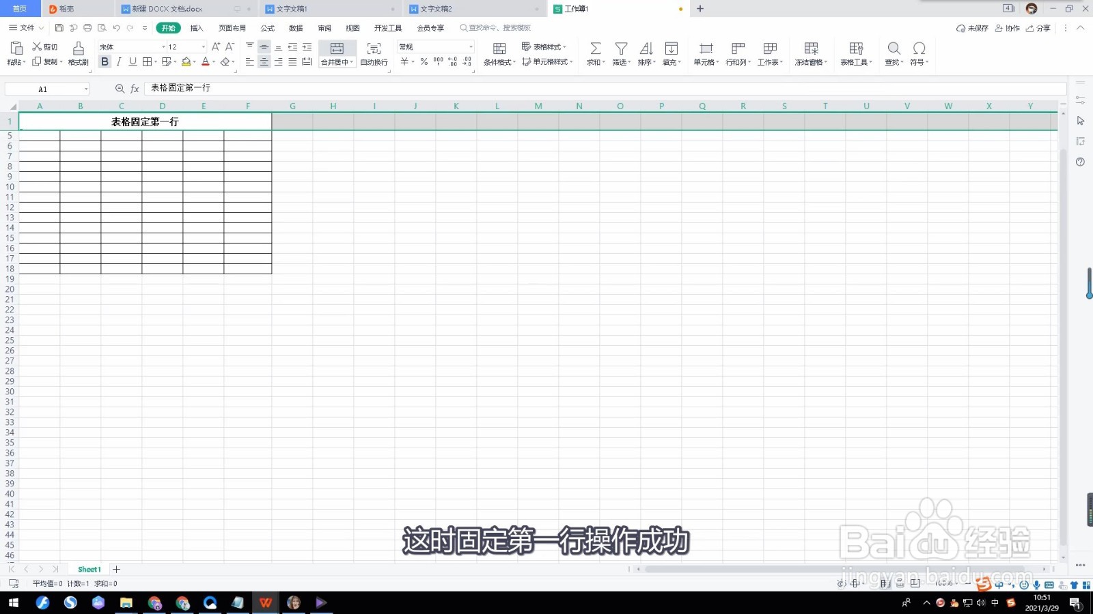This screenshot has width=1093, height=614.
Task: Click the Freeze Panes (冻结窗格) icon
Action: pos(811,48)
